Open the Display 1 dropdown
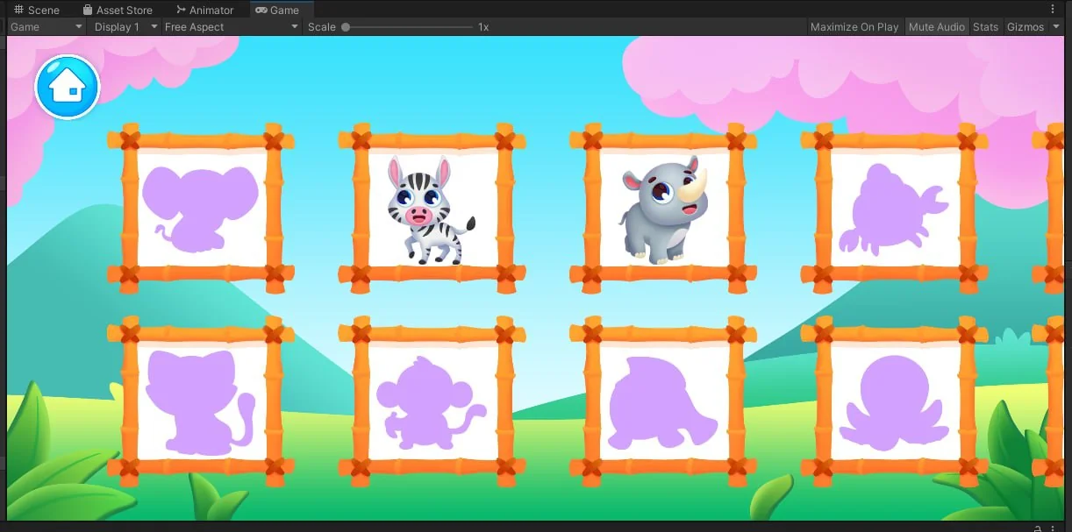 pyautogui.click(x=125, y=27)
